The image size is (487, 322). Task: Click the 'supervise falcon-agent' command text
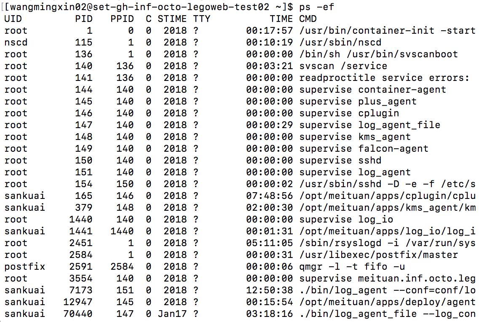pyautogui.click(x=364, y=148)
